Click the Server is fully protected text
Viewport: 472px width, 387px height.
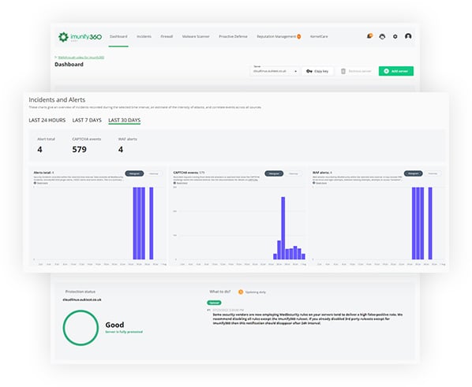[x=124, y=332]
